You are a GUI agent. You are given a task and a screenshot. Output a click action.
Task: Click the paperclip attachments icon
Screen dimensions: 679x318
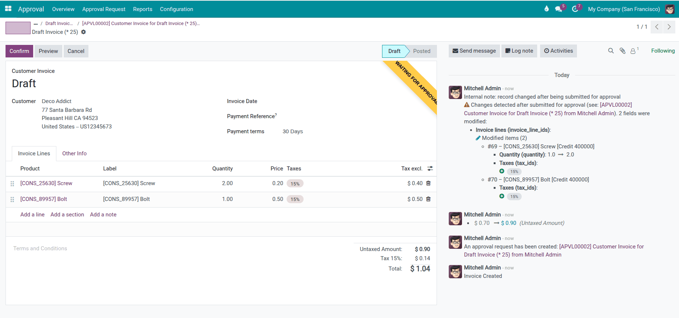click(622, 51)
